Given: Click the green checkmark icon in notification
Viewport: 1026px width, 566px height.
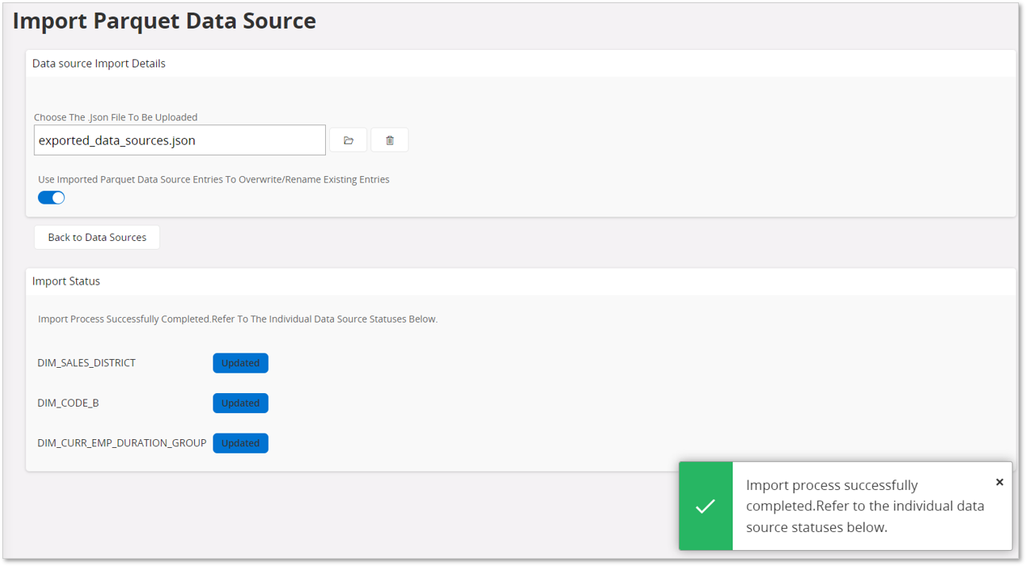Looking at the screenshot, I should (706, 506).
